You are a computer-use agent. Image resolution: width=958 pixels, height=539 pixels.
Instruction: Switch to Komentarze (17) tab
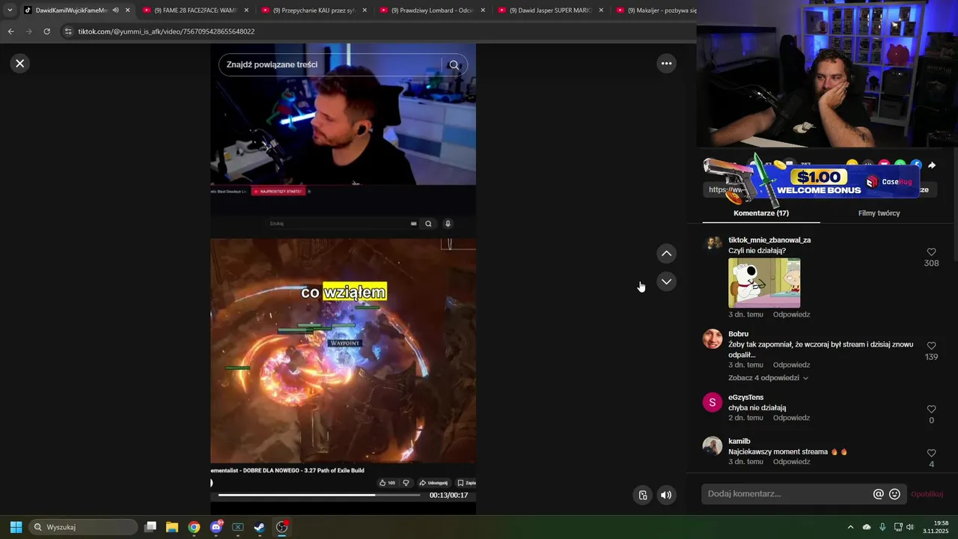(761, 213)
